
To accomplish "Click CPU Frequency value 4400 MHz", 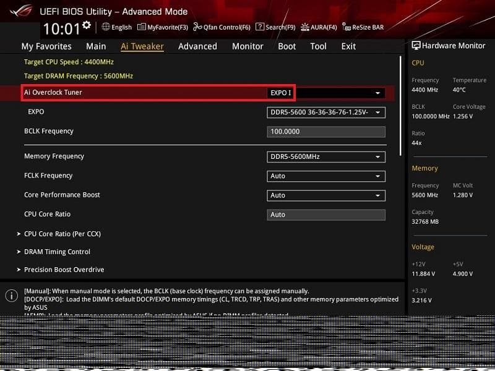I will coord(424,90).
